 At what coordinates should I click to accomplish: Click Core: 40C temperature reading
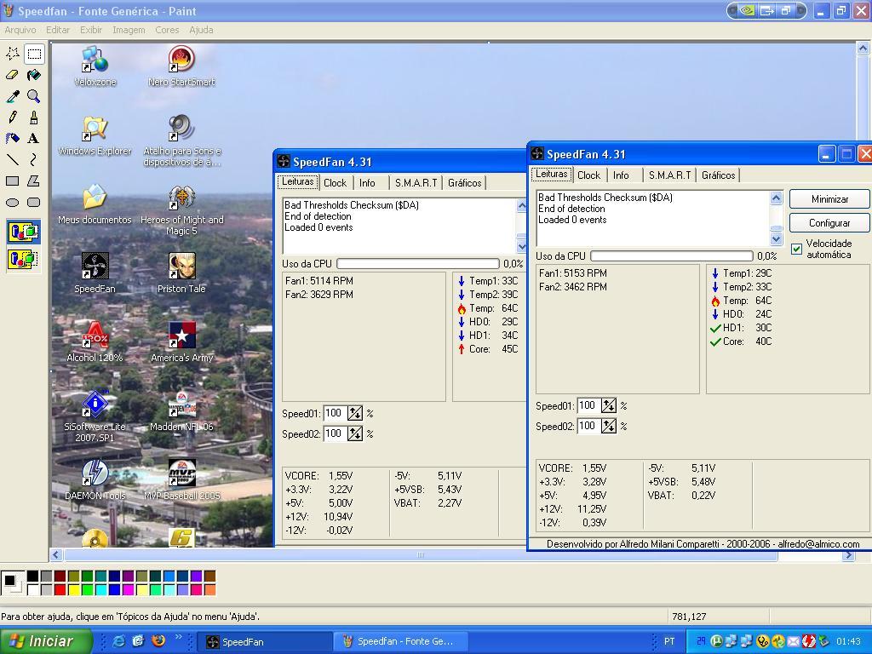pos(742,341)
